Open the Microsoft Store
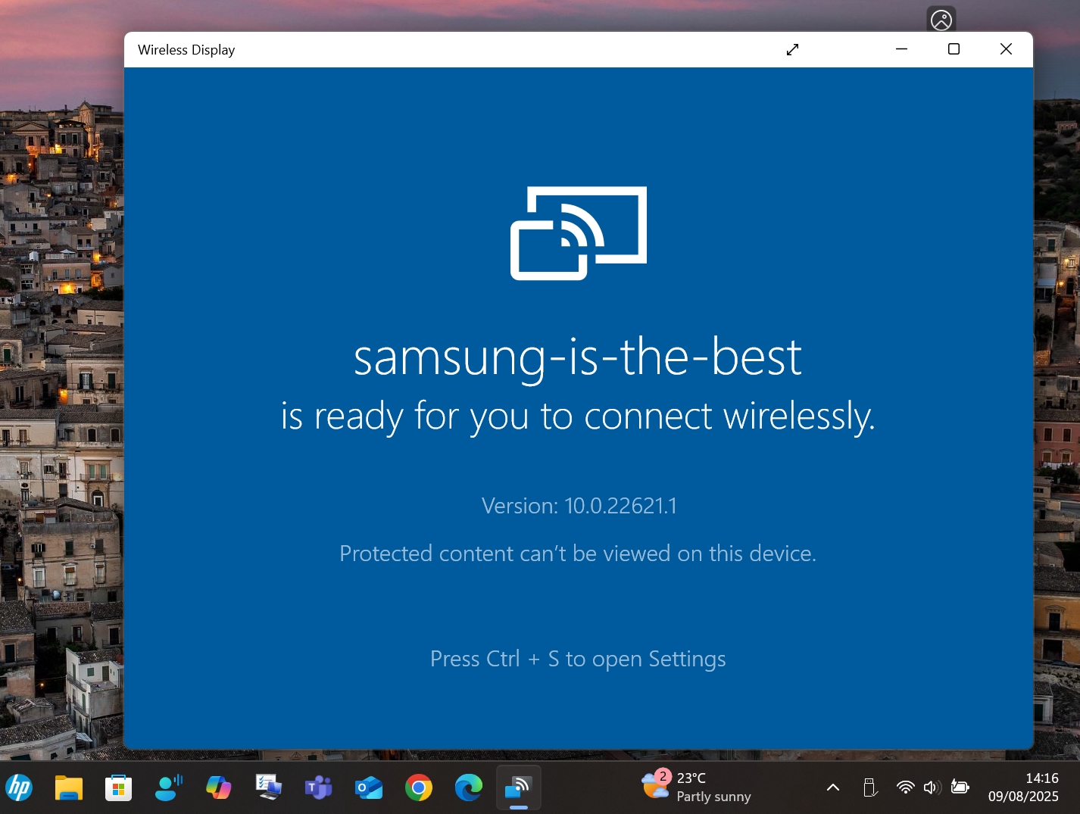 coord(118,787)
